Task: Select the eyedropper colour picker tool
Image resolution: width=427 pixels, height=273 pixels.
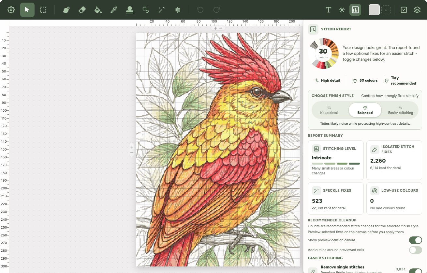Action: [114, 10]
